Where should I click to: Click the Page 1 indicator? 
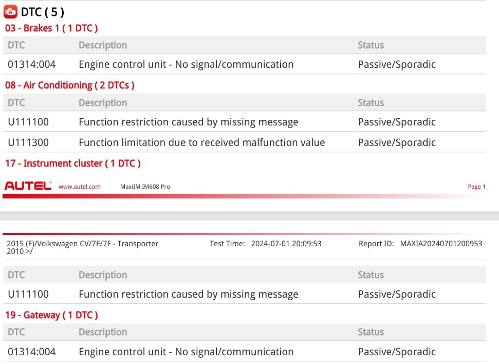click(x=476, y=187)
